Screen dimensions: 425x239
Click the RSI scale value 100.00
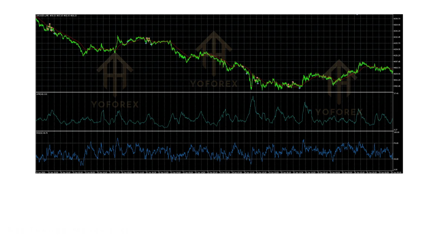coord(396,132)
